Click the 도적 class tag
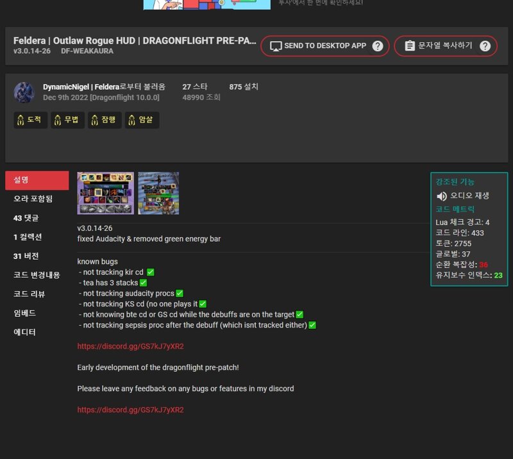This screenshot has width=513, height=459. click(30, 120)
